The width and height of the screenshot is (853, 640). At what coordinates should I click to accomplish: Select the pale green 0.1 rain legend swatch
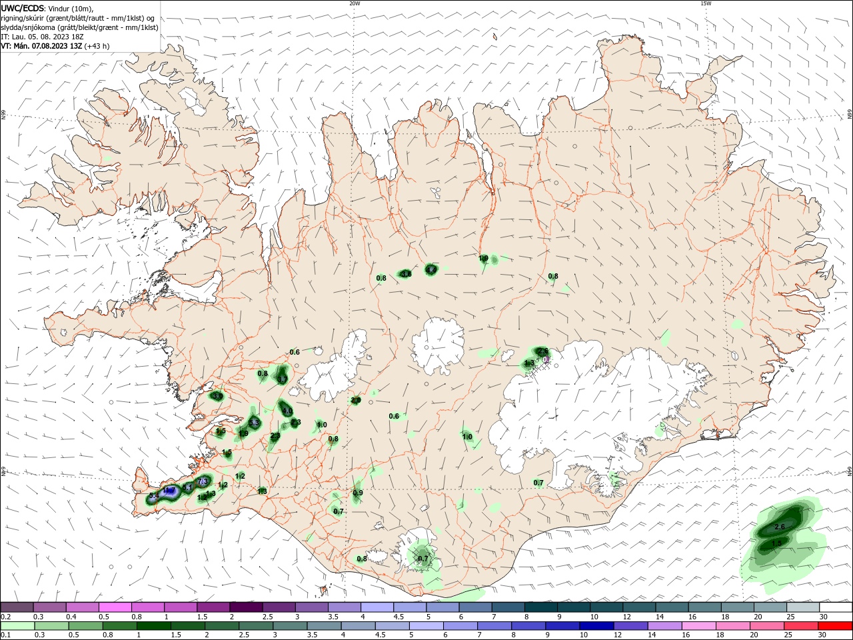(x=17, y=626)
